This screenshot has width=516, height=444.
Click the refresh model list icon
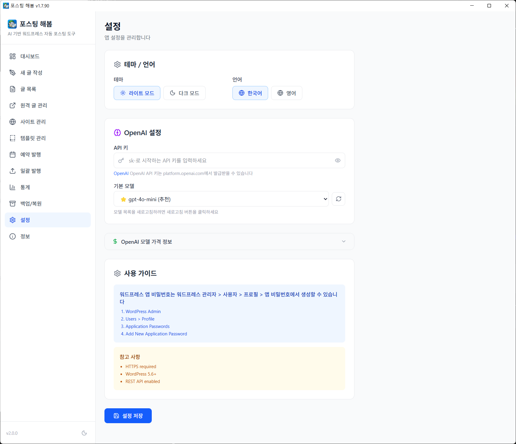tap(338, 199)
